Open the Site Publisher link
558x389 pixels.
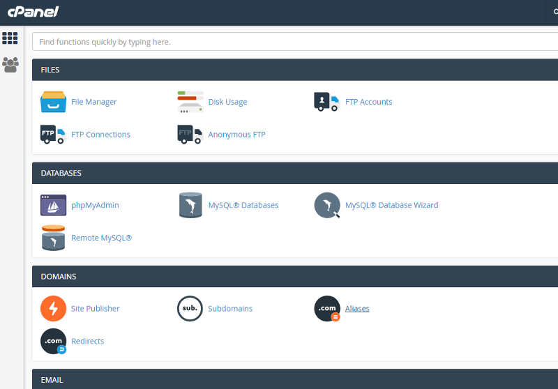[x=96, y=309]
